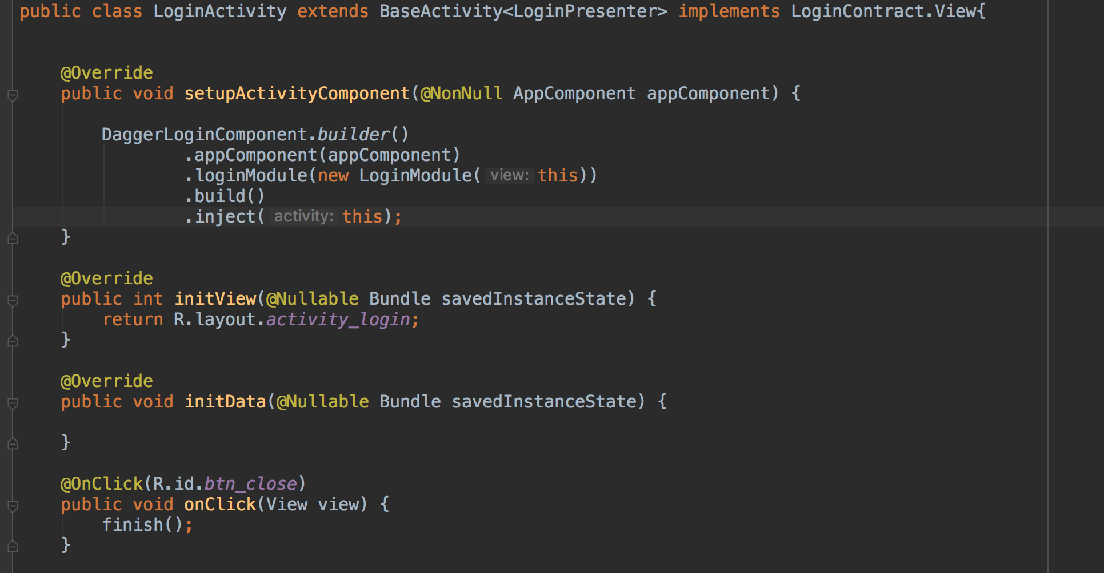Viewport: 1104px width, 573px height.
Task: Click fold marker beside initView closing brace
Action: pos(12,341)
